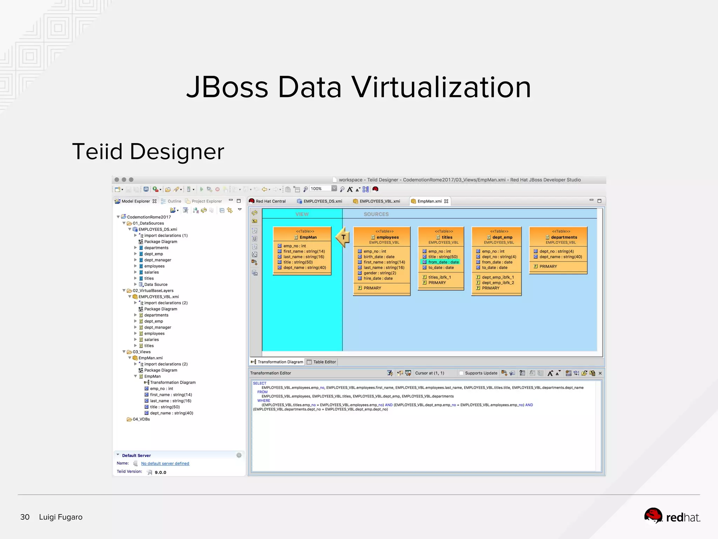
Task: Click Link with Editor icon in Model Explorer
Action: pos(230,210)
